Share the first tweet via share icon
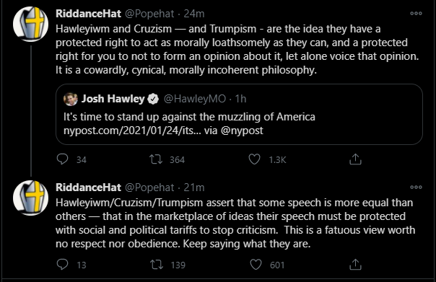Image resolution: width=436 pixels, height=282 pixels. tap(355, 159)
